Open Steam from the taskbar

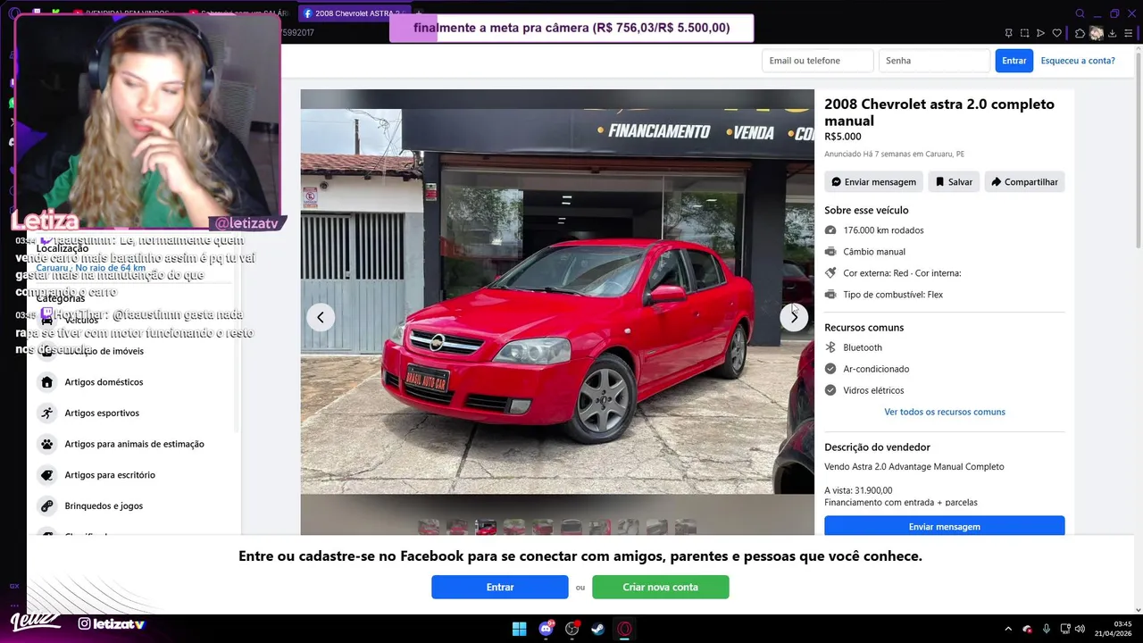(598, 629)
